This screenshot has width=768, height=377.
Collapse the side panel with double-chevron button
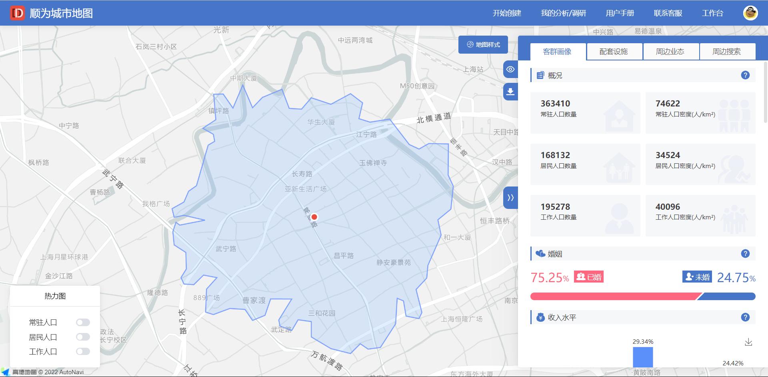[510, 197]
